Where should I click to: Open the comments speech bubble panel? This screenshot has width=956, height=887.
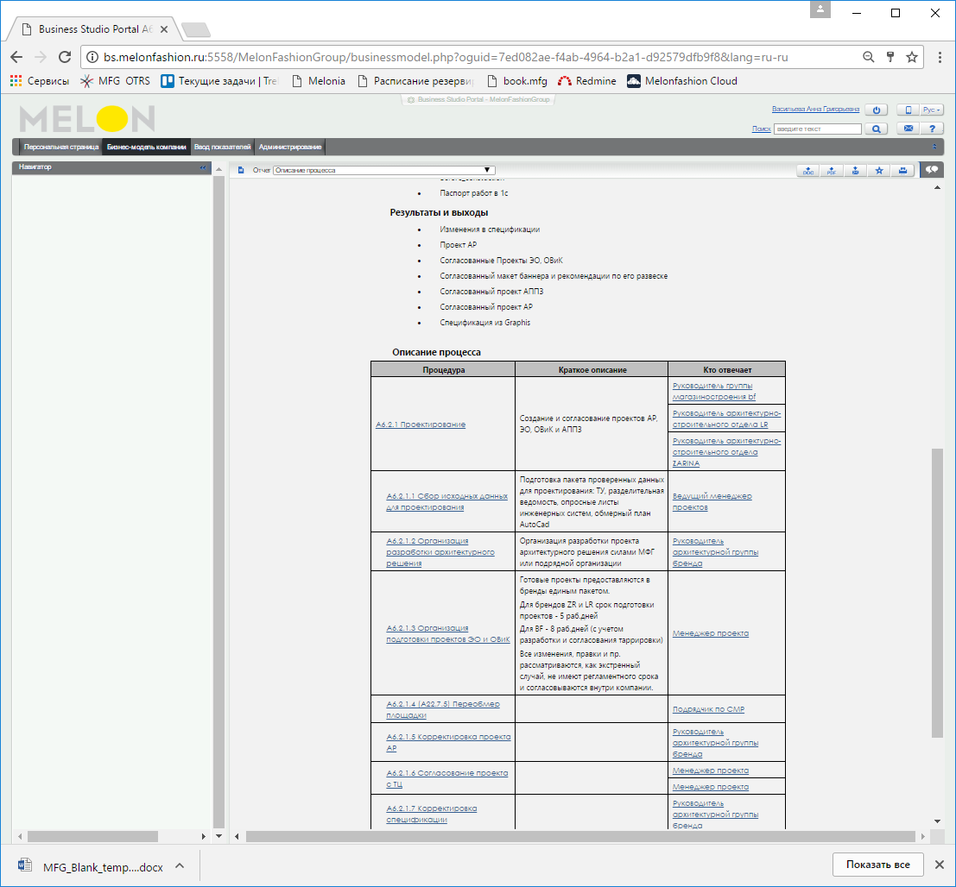pyautogui.click(x=932, y=170)
